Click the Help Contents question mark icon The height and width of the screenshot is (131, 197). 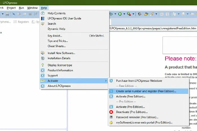coord(43,13)
